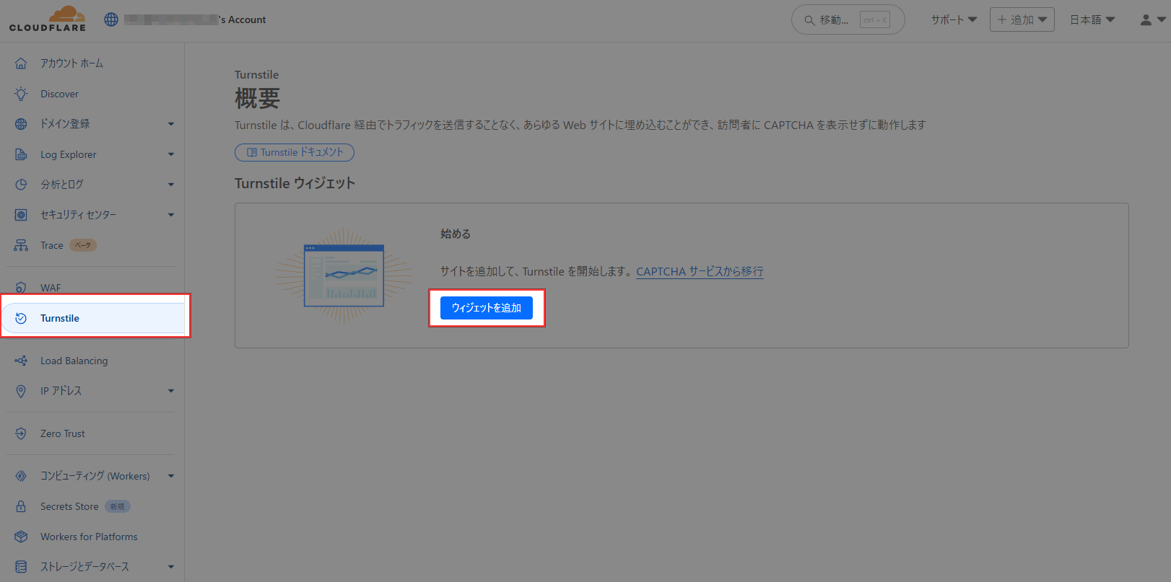This screenshot has height=582, width=1171.
Task: Click the ベータ badge next to Trace
Action: [83, 245]
